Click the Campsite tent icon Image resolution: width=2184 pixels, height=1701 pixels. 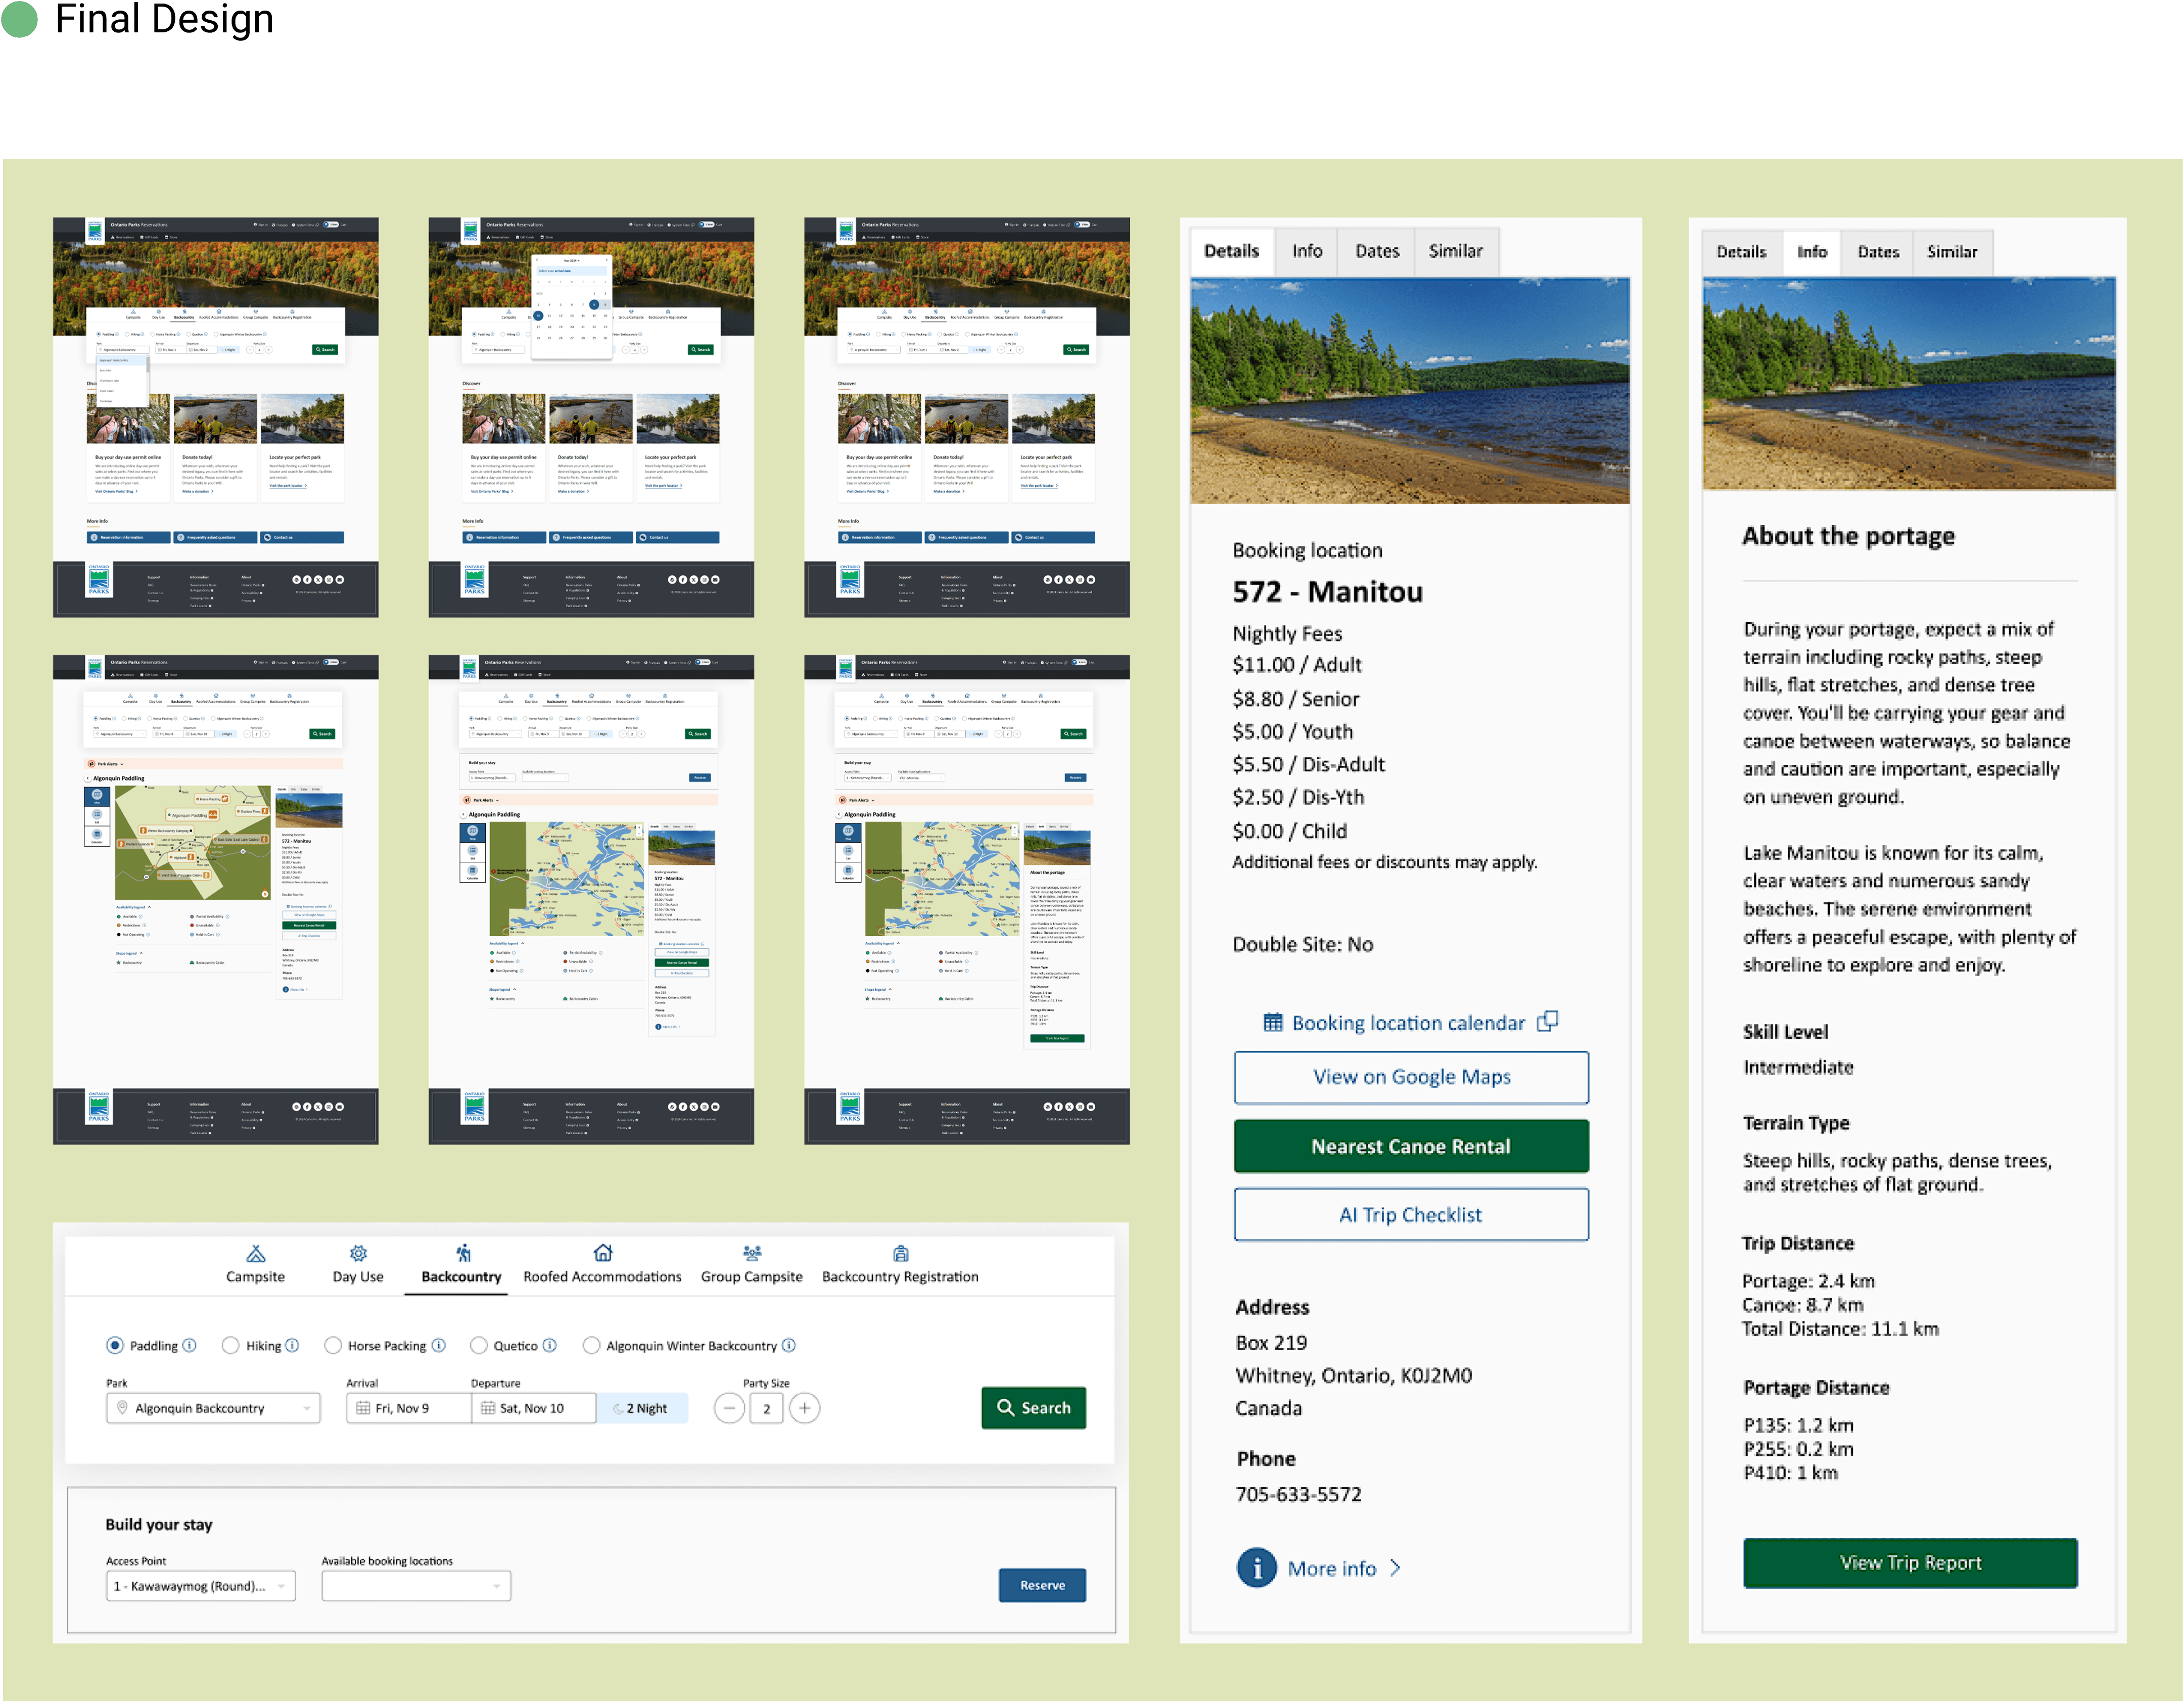[256, 1253]
